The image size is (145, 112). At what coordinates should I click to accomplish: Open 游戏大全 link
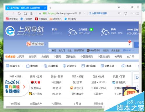pos(77,88)
